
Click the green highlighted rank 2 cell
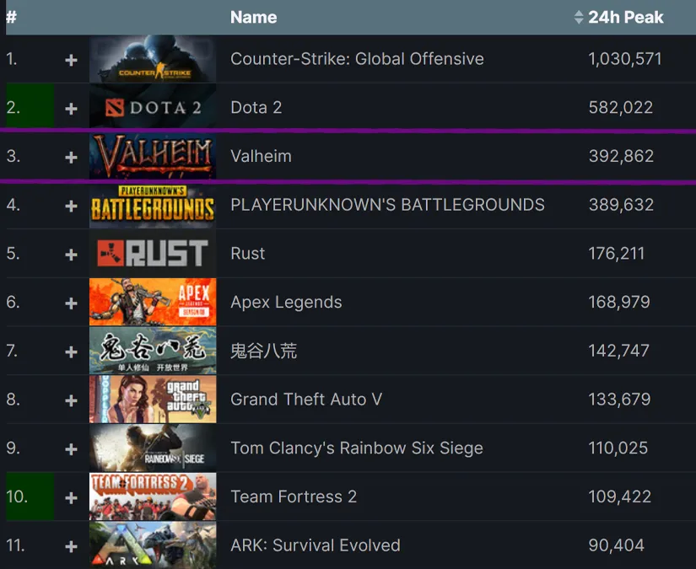click(30, 108)
